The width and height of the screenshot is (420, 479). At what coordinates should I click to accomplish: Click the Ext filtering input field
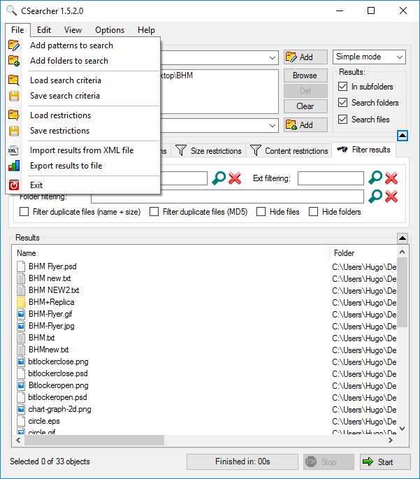[x=331, y=178]
